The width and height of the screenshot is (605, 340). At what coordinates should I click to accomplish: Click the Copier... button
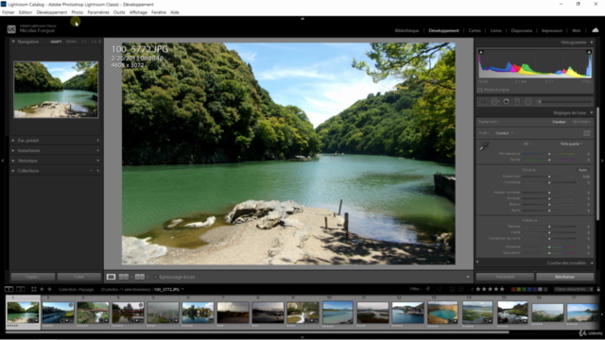pos(33,277)
